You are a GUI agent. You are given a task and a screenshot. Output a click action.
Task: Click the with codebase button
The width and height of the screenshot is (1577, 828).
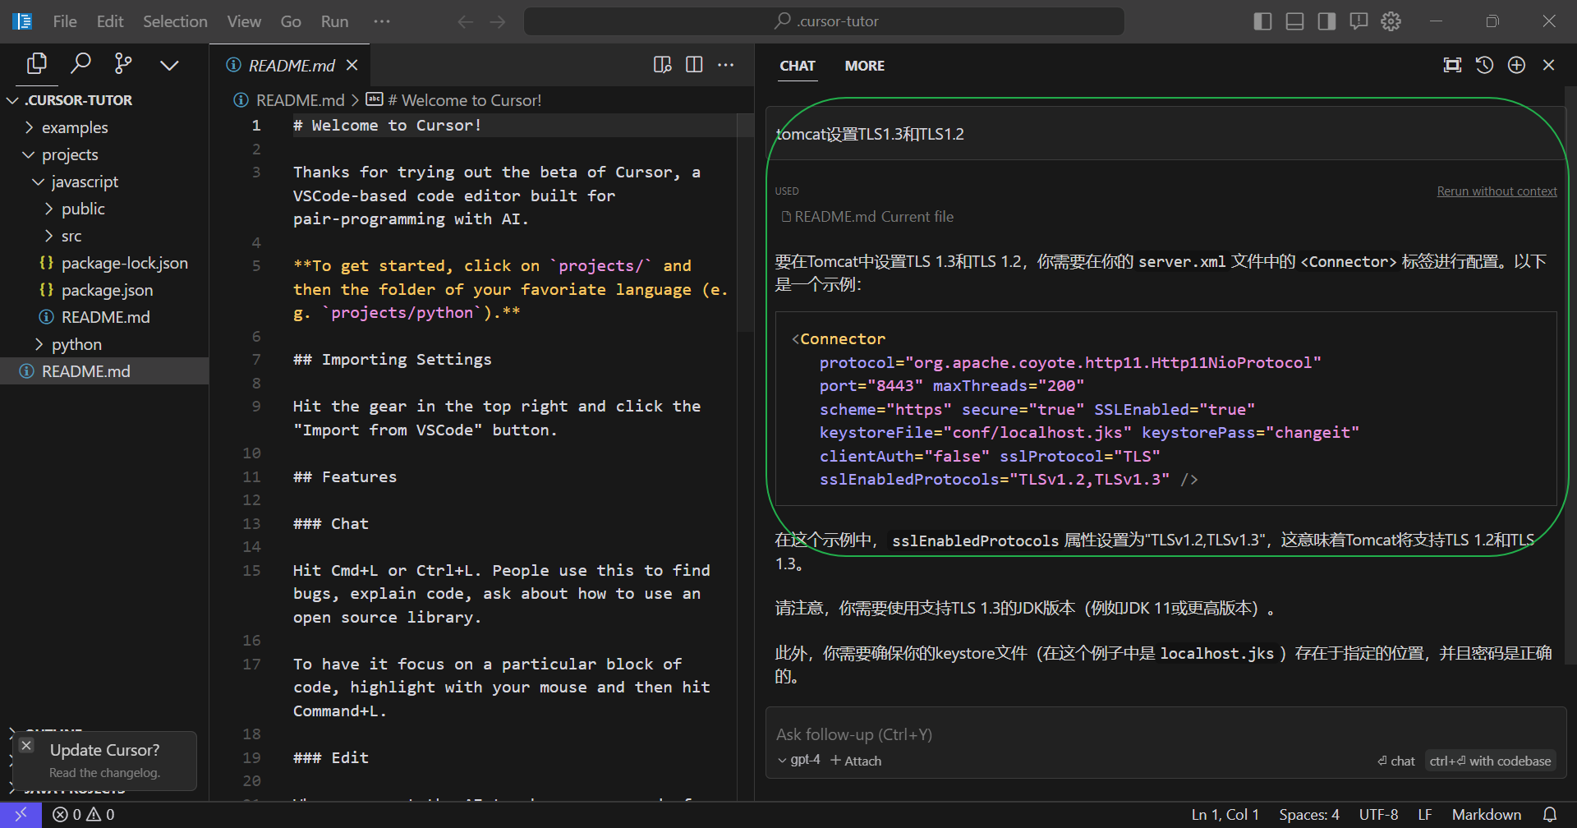pyautogui.click(x=1489, y=761)
